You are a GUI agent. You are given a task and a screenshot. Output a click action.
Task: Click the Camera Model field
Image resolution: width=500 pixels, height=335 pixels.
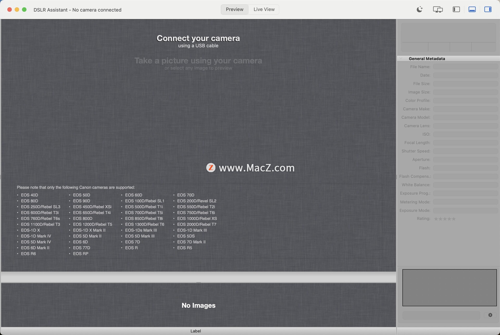(465, 117)
